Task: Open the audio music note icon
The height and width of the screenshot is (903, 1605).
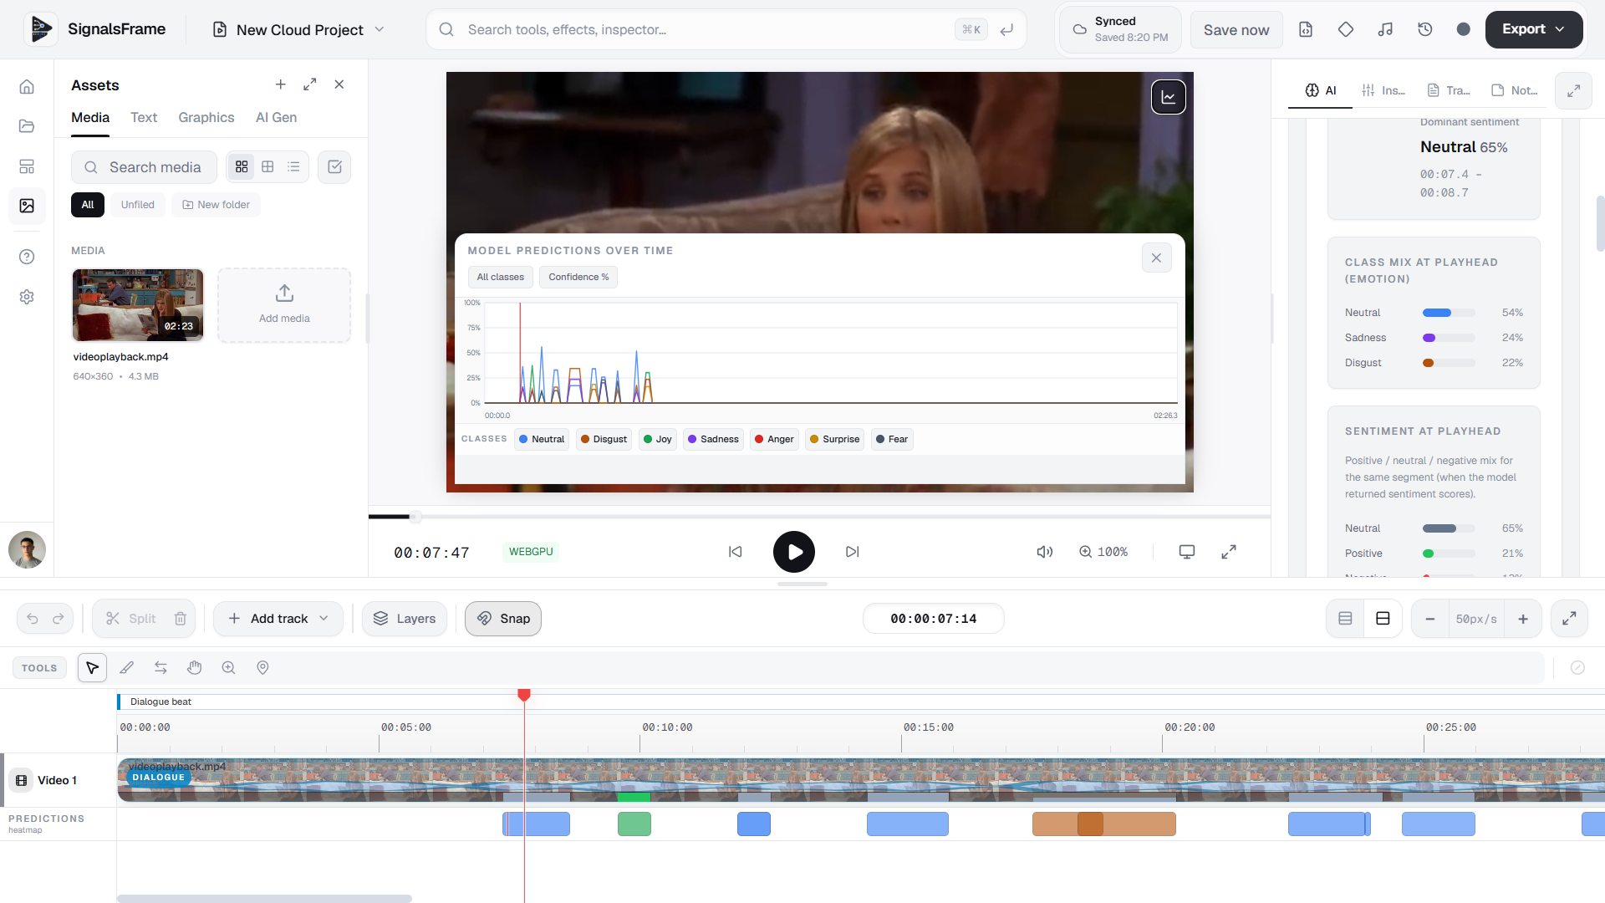Action: pyautogui.click(x=1385, y=29)
